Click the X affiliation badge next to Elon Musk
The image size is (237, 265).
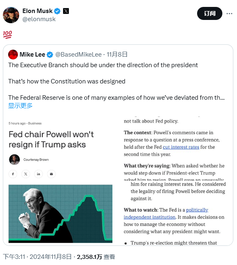pos(66,11)
